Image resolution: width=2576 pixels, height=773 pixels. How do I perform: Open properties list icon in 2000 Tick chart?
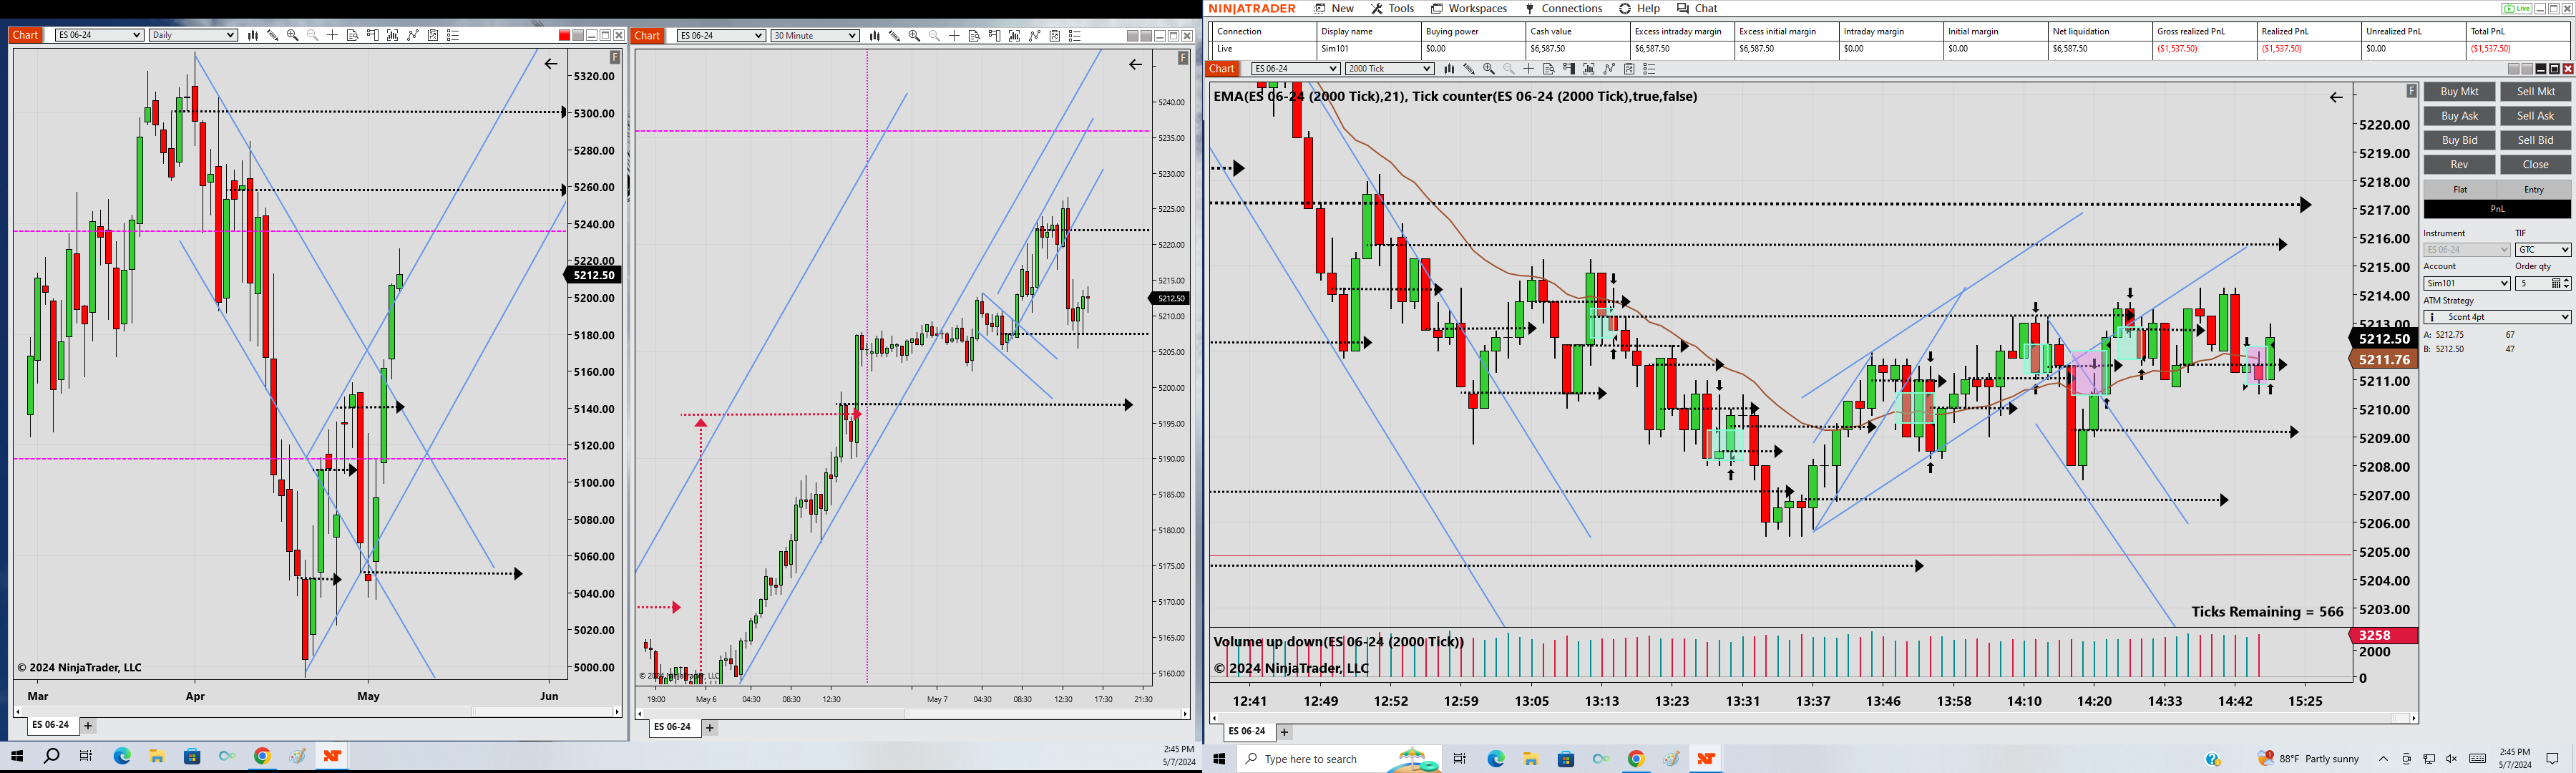[1650, 69]
